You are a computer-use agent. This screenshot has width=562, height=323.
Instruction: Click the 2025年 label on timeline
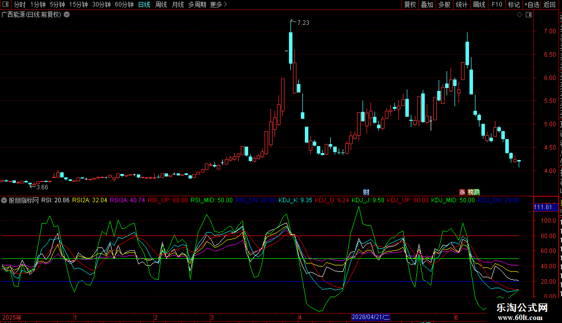pyautogui.click(x=12, y=317)
